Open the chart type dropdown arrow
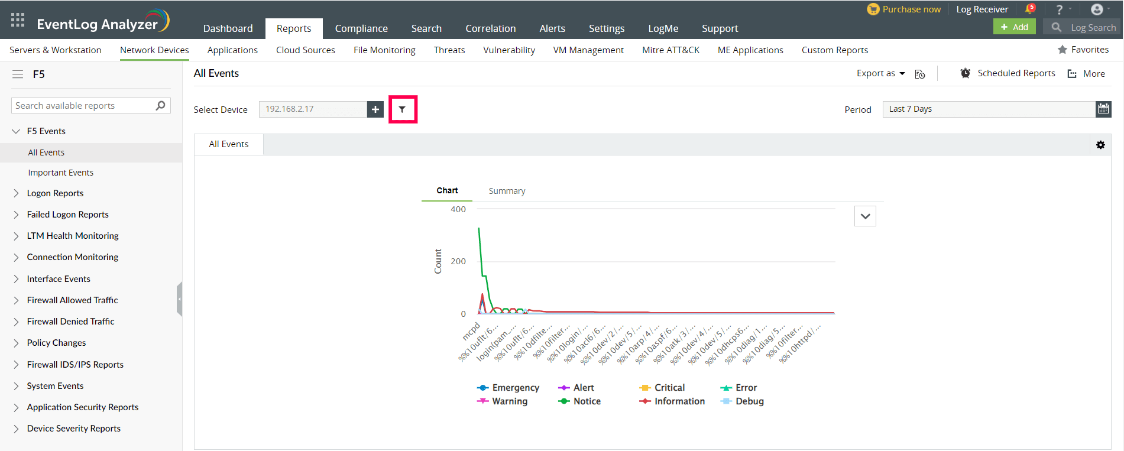Image resolution: width=1124 pixels, height=451 pixels. 865,216
